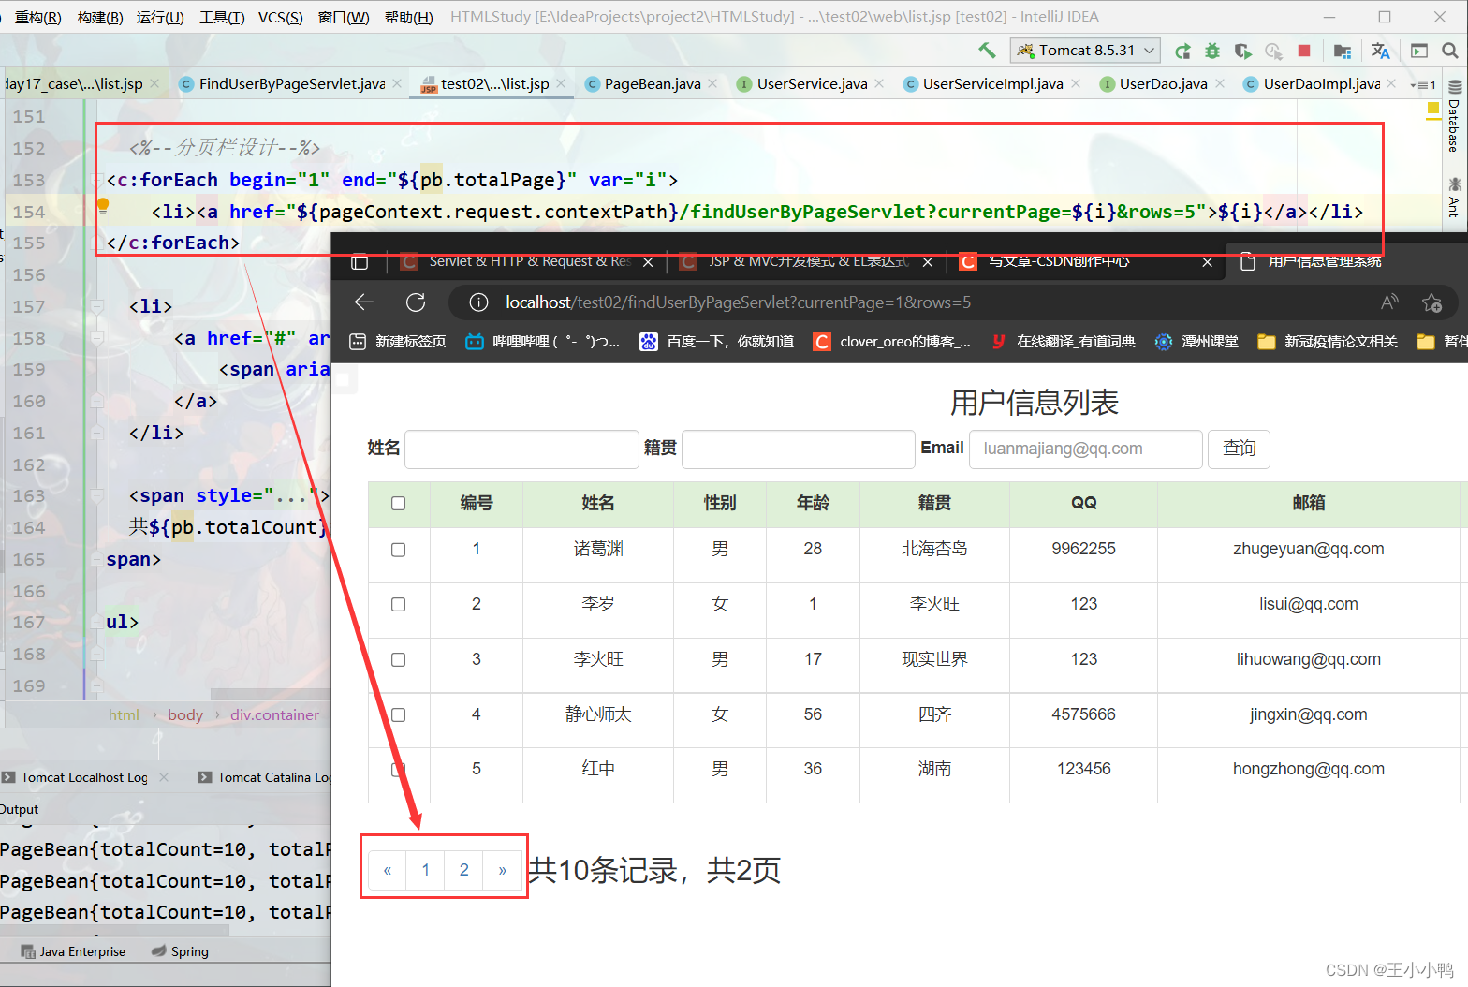Click the Email input field

point(1086,449)
